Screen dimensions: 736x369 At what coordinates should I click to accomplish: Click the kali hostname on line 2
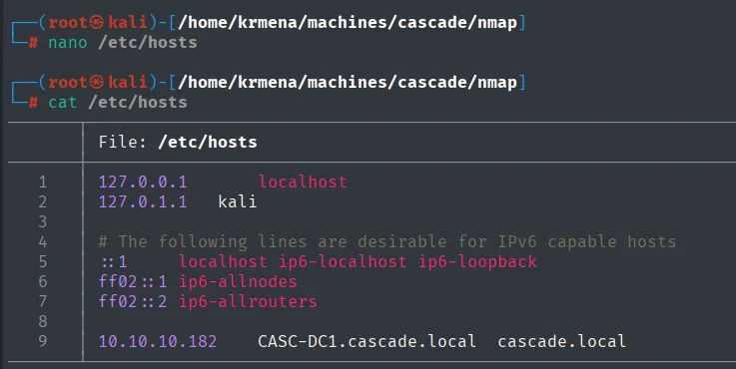click(x=238, y=201)
